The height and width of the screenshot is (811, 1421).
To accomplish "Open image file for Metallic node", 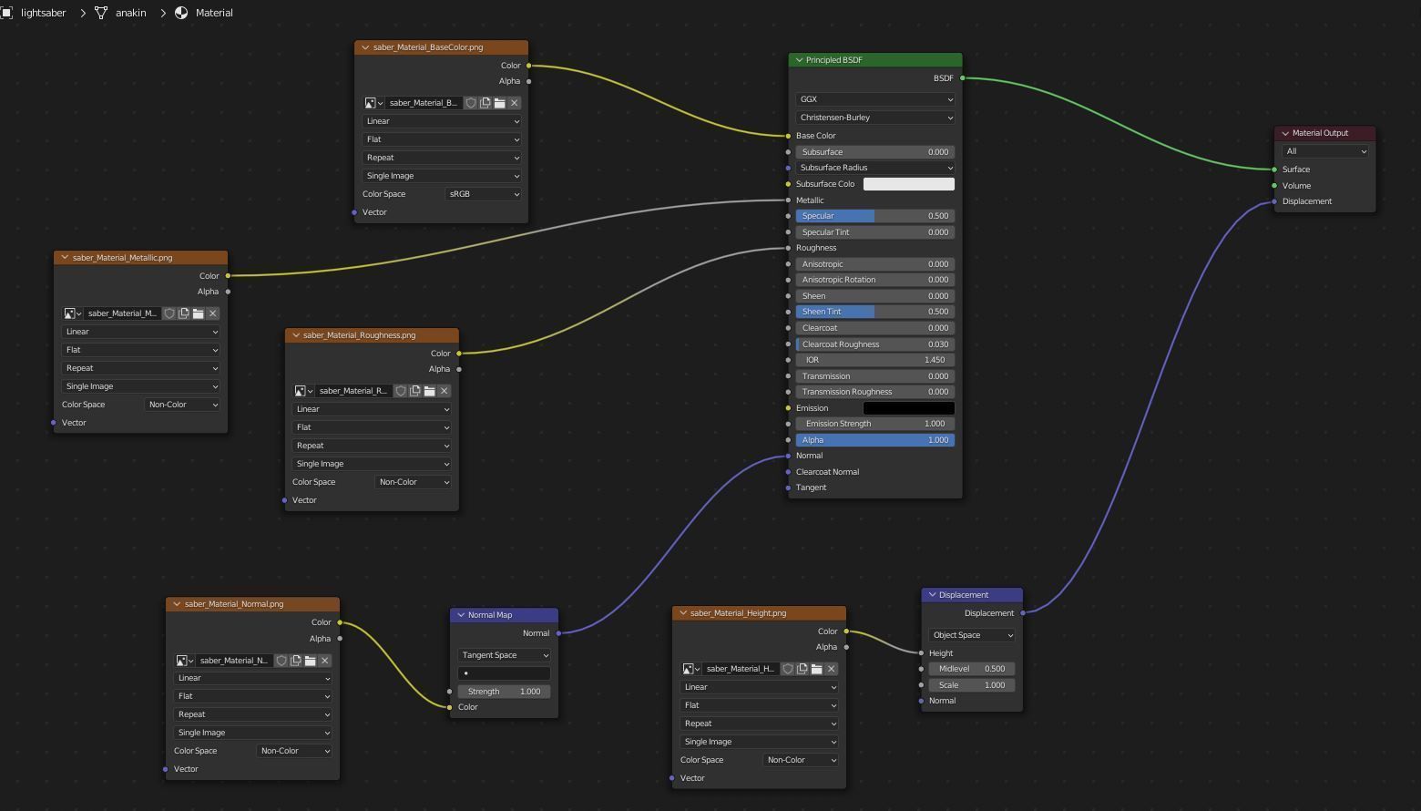I will coord(199,313).
